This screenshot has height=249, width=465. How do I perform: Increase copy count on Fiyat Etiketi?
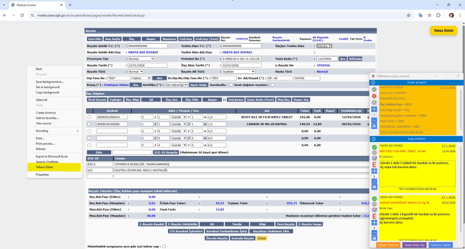(374, 109)
